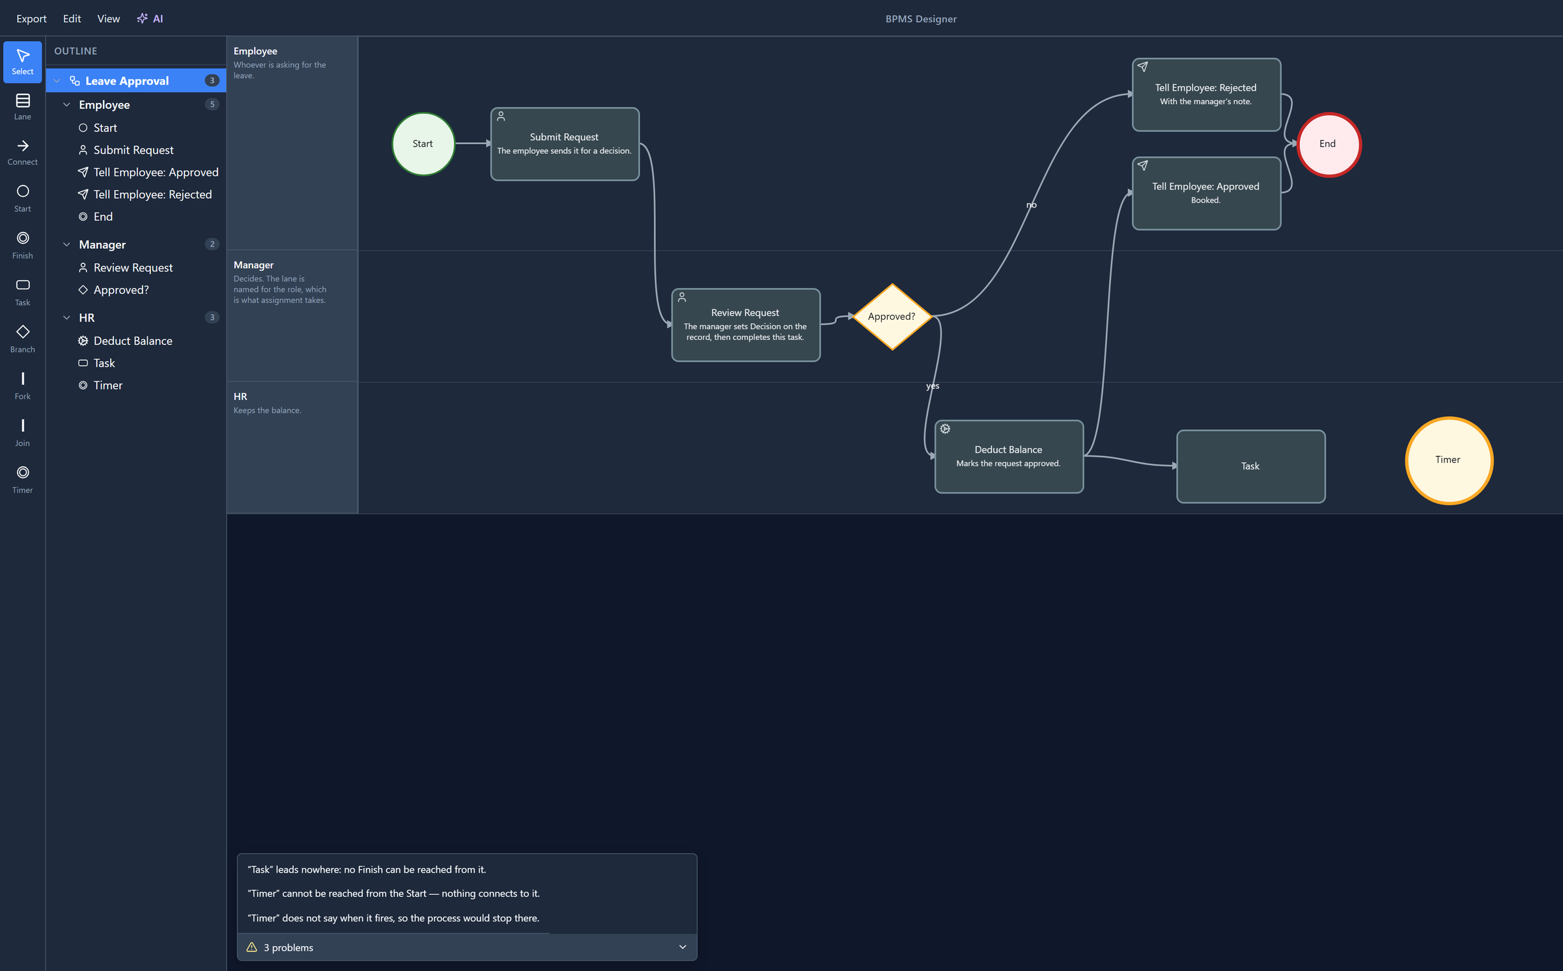Select the Deduct Balance node on canvas
1563x971 pixels.
1009,457
